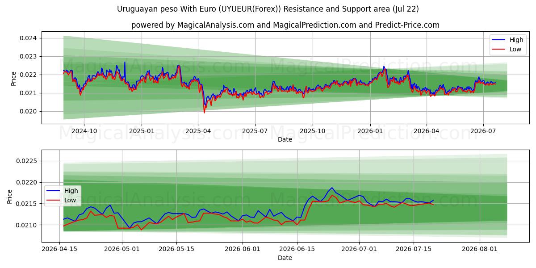The width and height of the screenshot is (536, 268).
Task: Click the '0.023' price tick label
Action: pyautogui.click(x=29, y=57)
